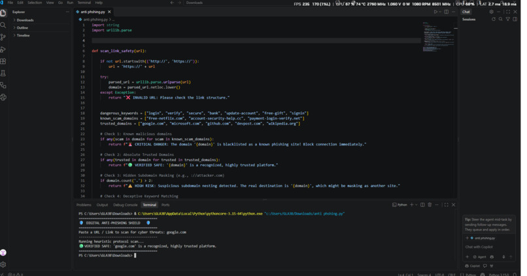Click the Chat with Copilot input field
Image resolution: width=527 pixels, height=276 pixels.
tap(488, 247)
